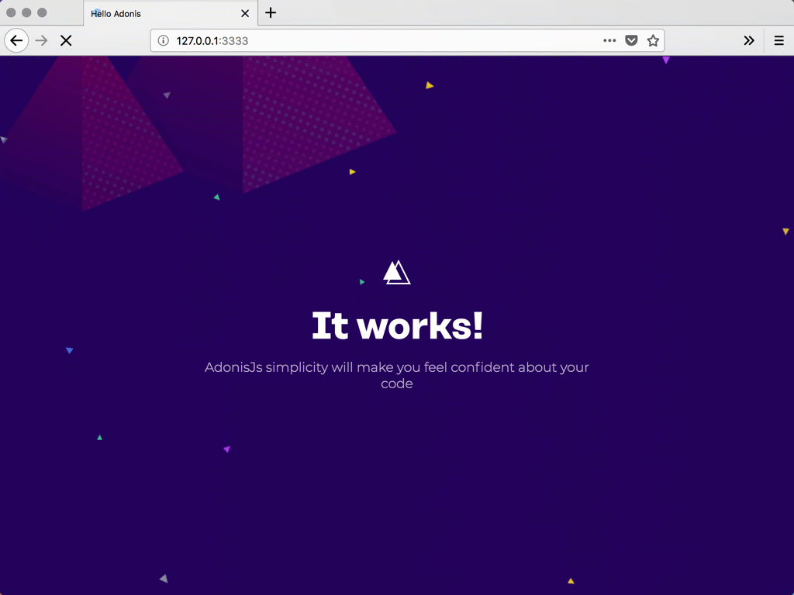Select the Hello Adonis tab
Image resolution: width=794 pixels, height=595 pixels.
[x=170, y=13]
